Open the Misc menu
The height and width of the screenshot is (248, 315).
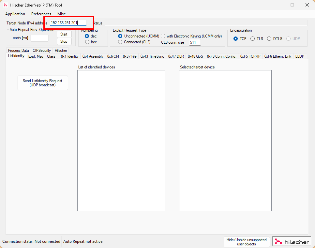pyautogui.click(x=62, y=14)
